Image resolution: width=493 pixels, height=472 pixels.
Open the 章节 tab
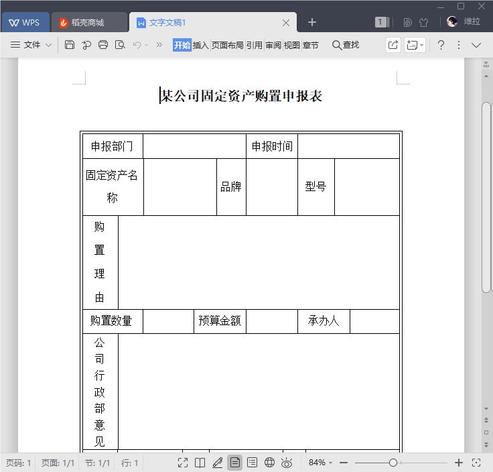click(310, 45)
